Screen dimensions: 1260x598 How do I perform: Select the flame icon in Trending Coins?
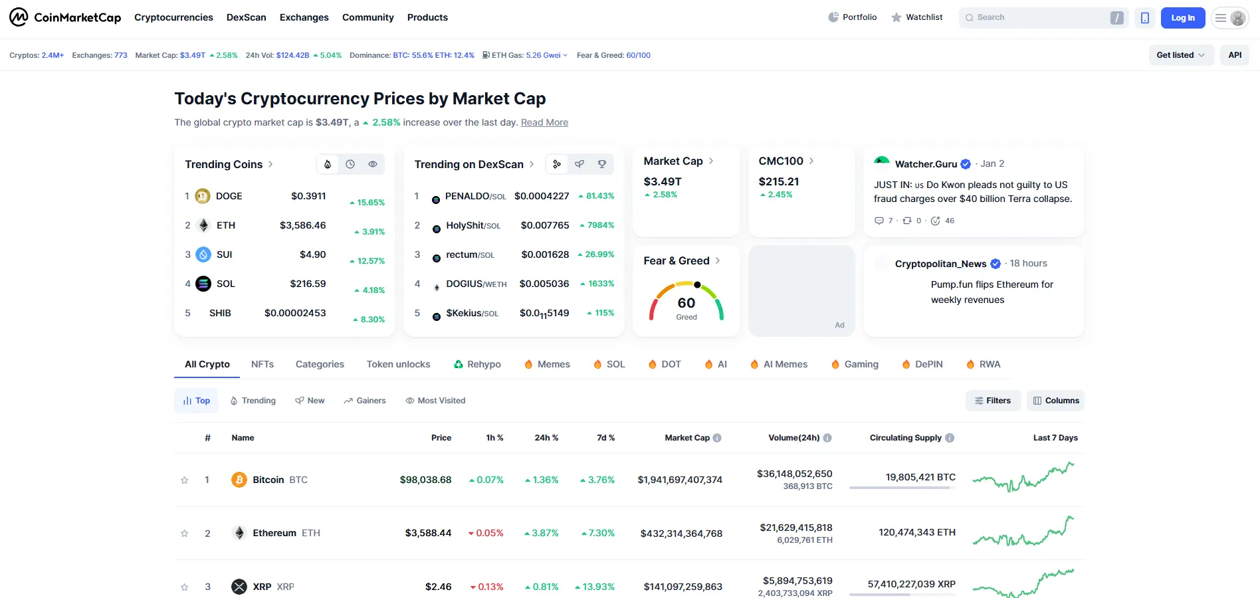click(328, 164)
